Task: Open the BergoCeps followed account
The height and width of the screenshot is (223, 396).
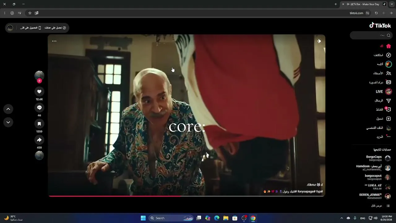Action: tap(378, 158)
